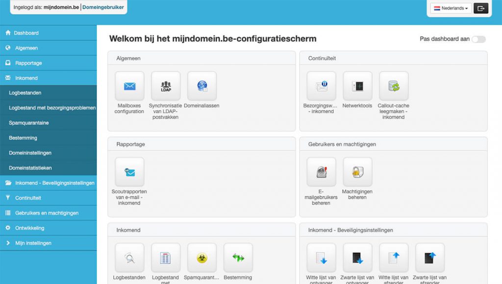Click the Bezorgingswachtrij inkomend icon
Viewport: 502px width, 284px height.
pos(321,86)
